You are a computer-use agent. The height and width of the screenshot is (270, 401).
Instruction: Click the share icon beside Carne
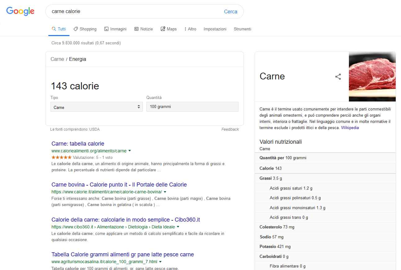[338, 77]
